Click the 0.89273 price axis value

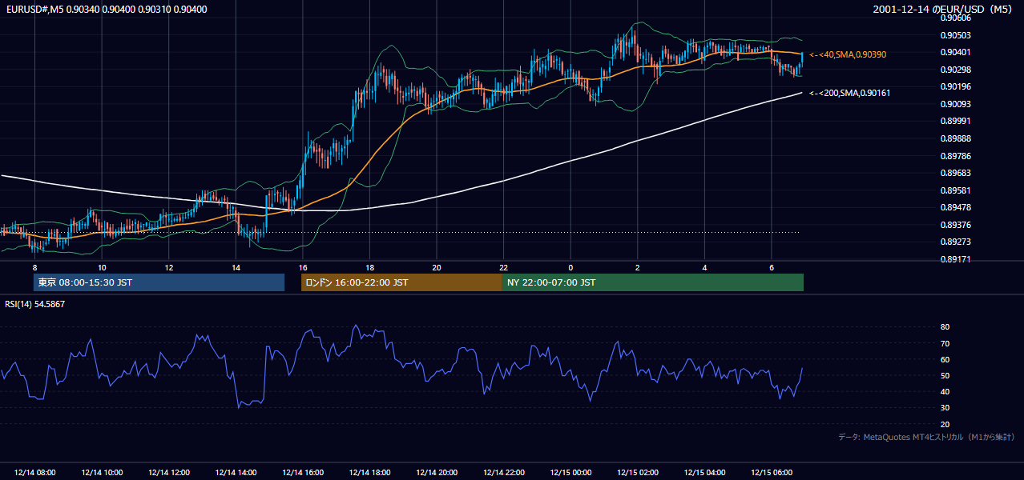click(x=956, y=242)
